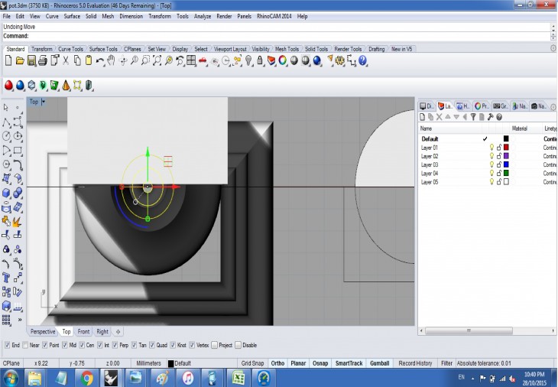Open the Analyze menu
Viewport: 558px width, 387px height.
coord(203,16)
